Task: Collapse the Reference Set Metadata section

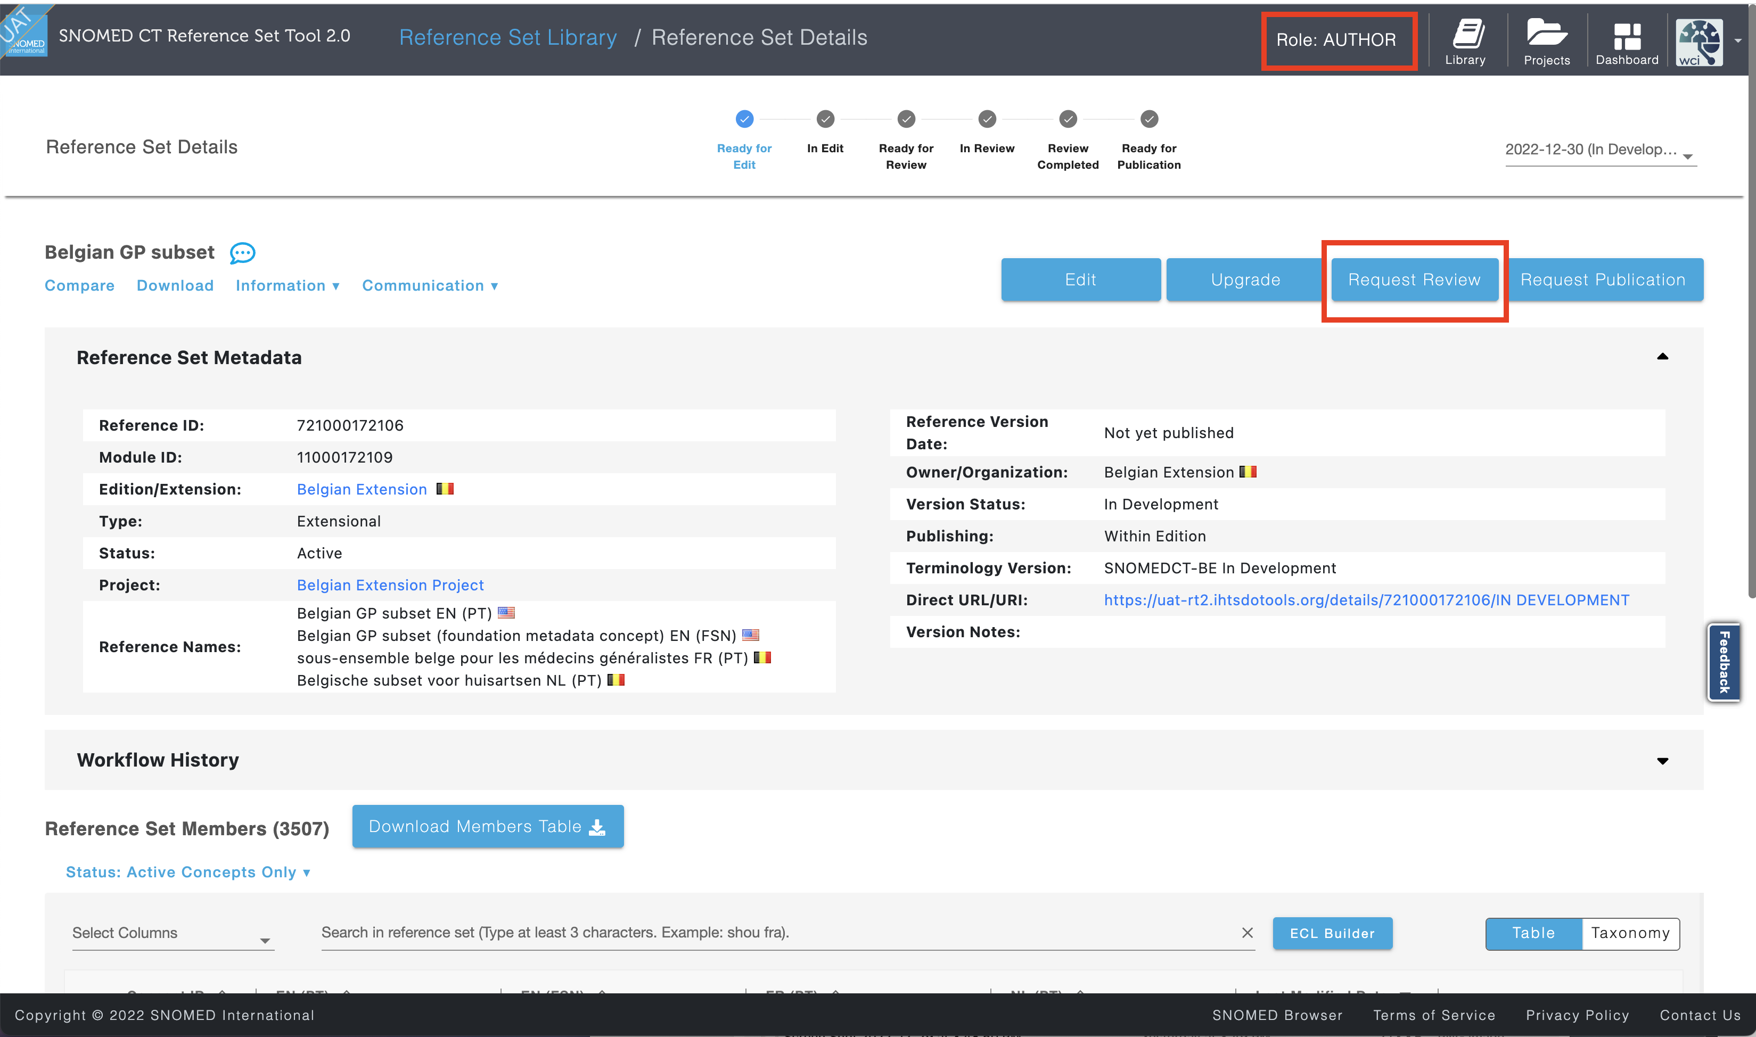Action: click(x=1662, y=356)
